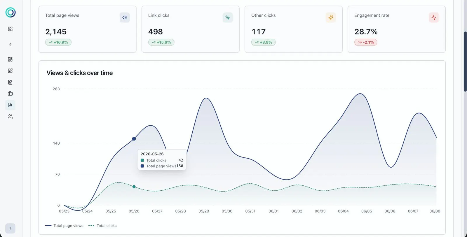Open the pencil edit icon in sidebar
The width and height of the screenshot is (467, 237).
click(10, 71)
